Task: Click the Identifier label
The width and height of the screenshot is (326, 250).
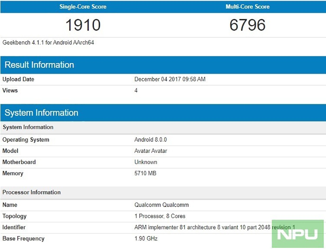Action: pos(14,227)
